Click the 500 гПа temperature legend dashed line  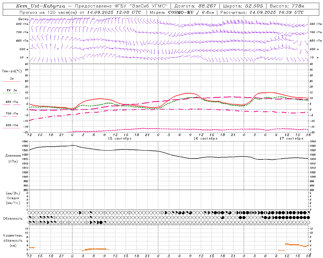pos(11,128)
